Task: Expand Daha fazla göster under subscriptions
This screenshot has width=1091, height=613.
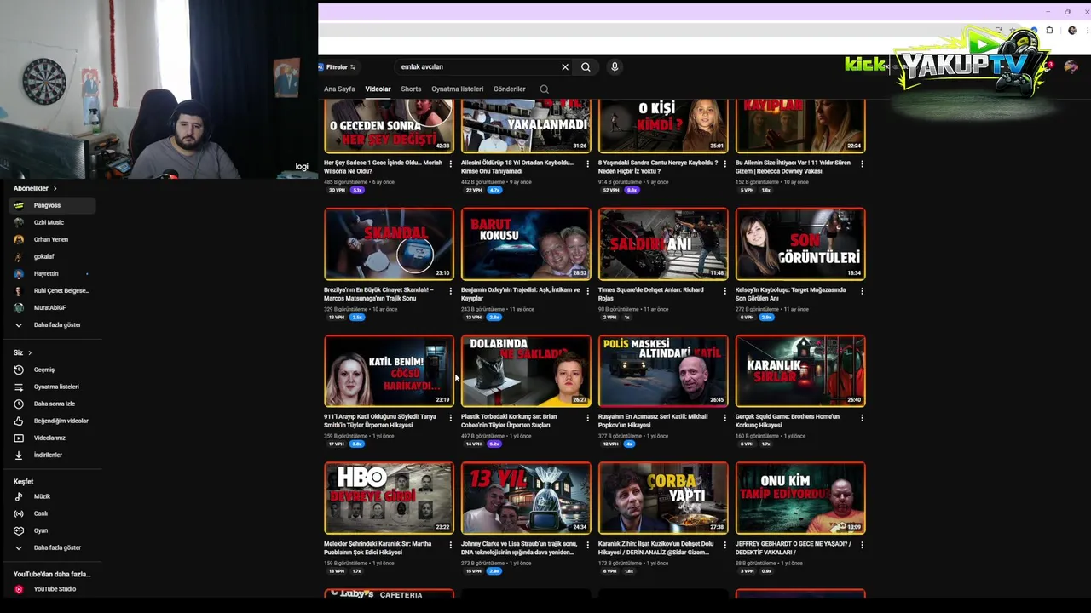Action: coord(53,324)
